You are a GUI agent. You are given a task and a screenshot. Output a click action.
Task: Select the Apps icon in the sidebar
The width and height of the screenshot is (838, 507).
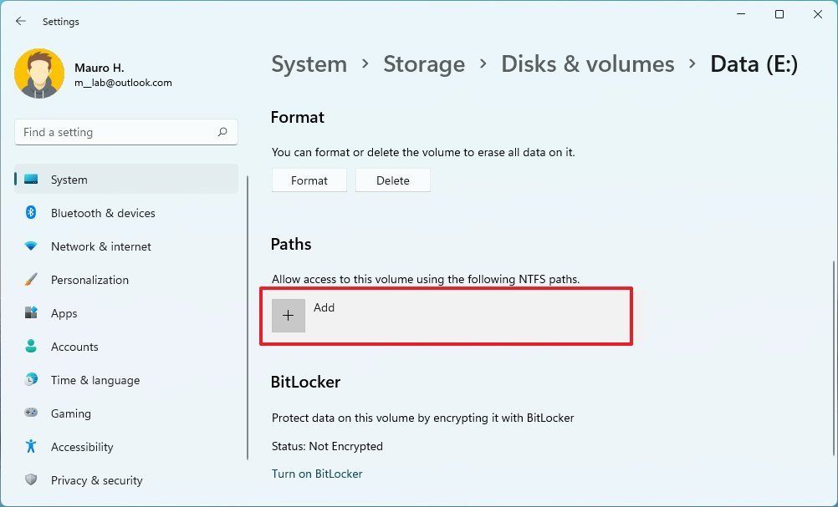click(31, 313)
